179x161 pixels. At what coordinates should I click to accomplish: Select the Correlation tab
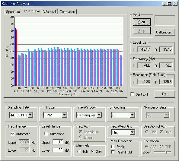(x=67, y=12)
